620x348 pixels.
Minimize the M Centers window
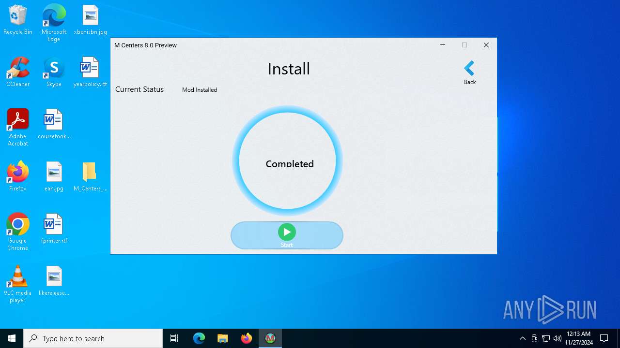pos(442,45)
